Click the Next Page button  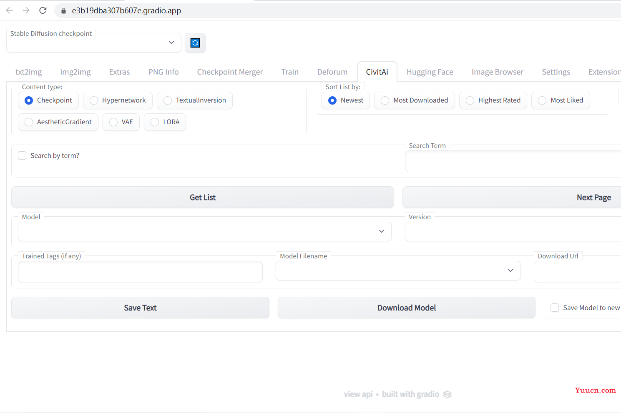tap(512, 197)
